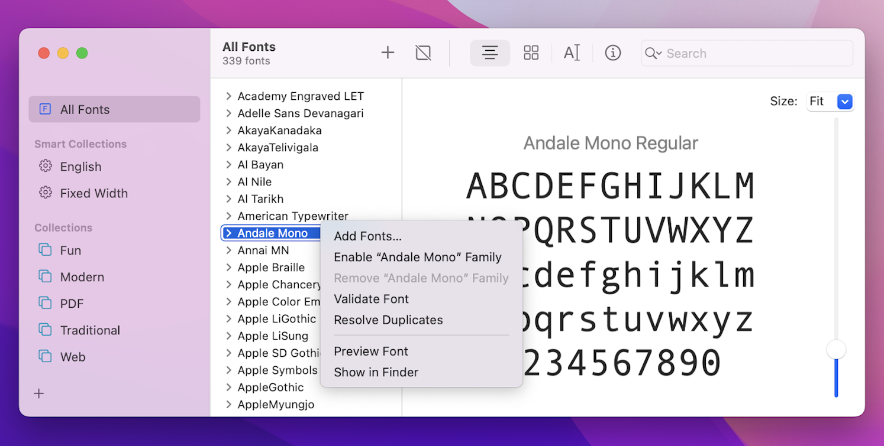The width and height of the screenshot is (884, 446).
Task: Switch to grid view icon
Action: coord(531,53)
